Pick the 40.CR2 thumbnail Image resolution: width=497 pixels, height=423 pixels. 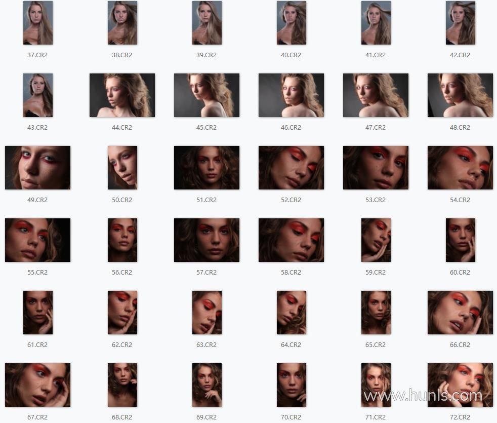point(292,23)
